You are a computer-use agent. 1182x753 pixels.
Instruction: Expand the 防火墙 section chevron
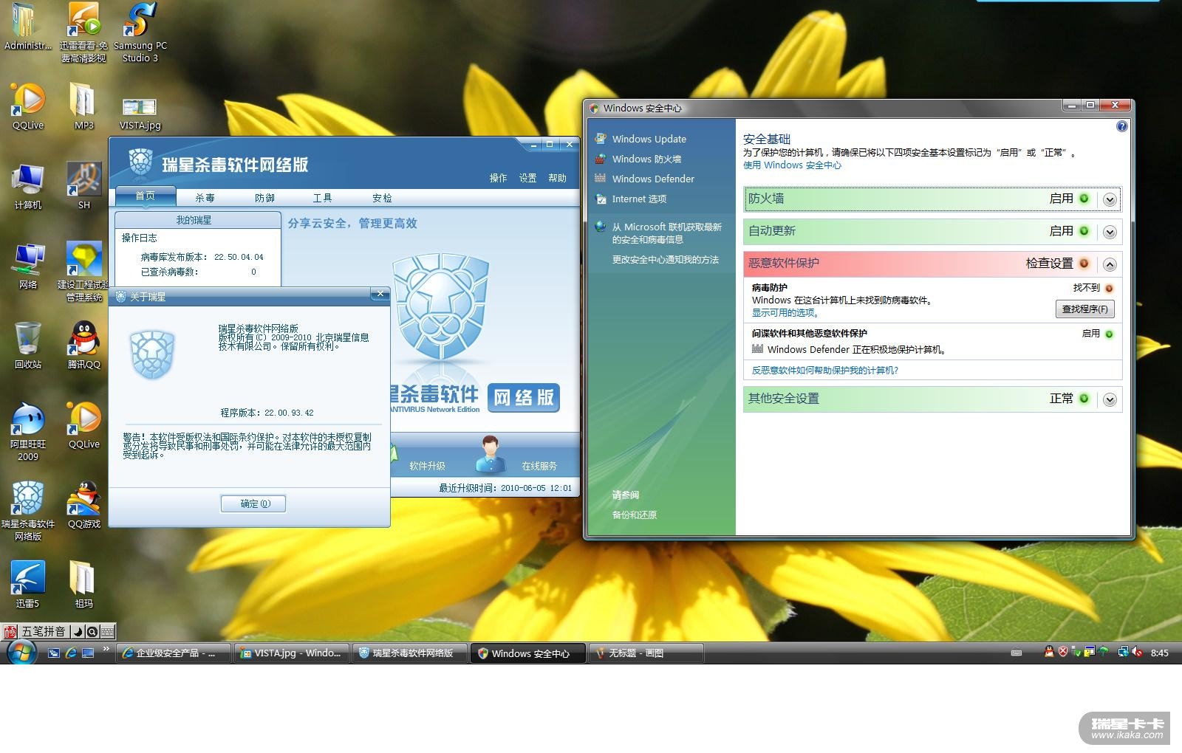pyautogui.click(x=1110, y=199)
